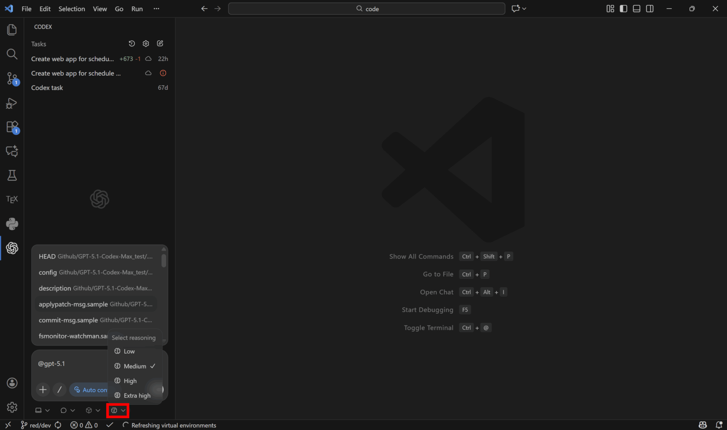
Task: Open the Selection menu
Action: [71, 9]
